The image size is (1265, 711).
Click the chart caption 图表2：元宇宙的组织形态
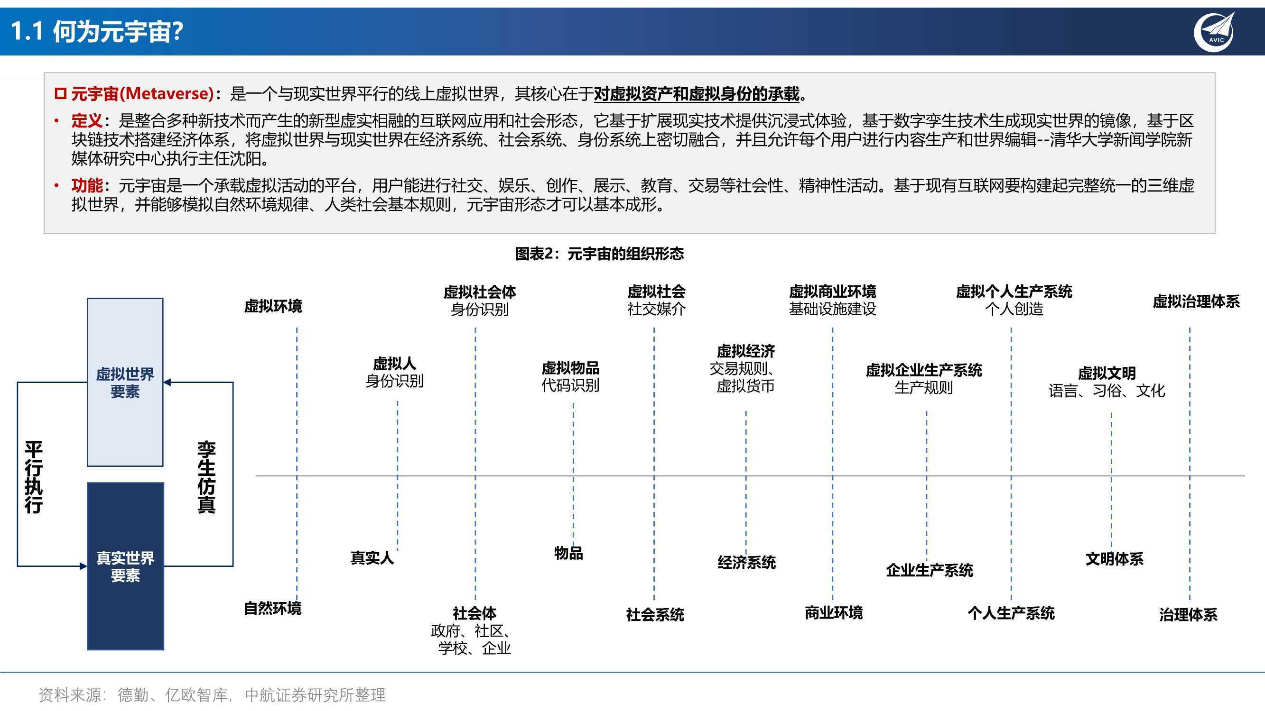599,254
